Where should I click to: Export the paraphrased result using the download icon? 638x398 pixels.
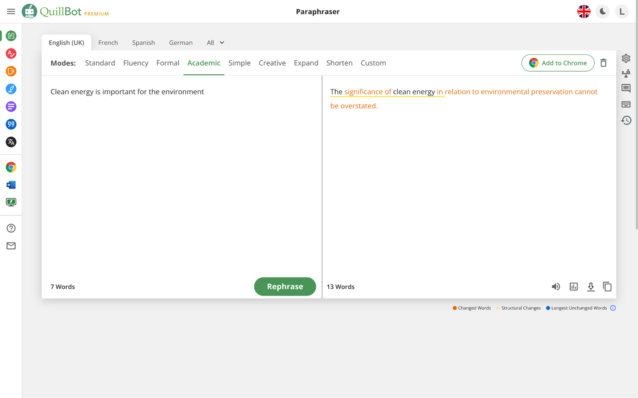pyautogui.click(x=591, y=287)
